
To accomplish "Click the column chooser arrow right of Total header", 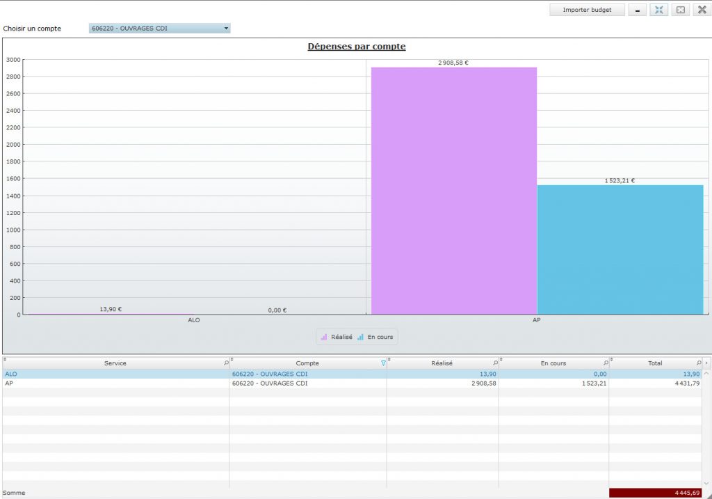I will click(x=707, y=363).
